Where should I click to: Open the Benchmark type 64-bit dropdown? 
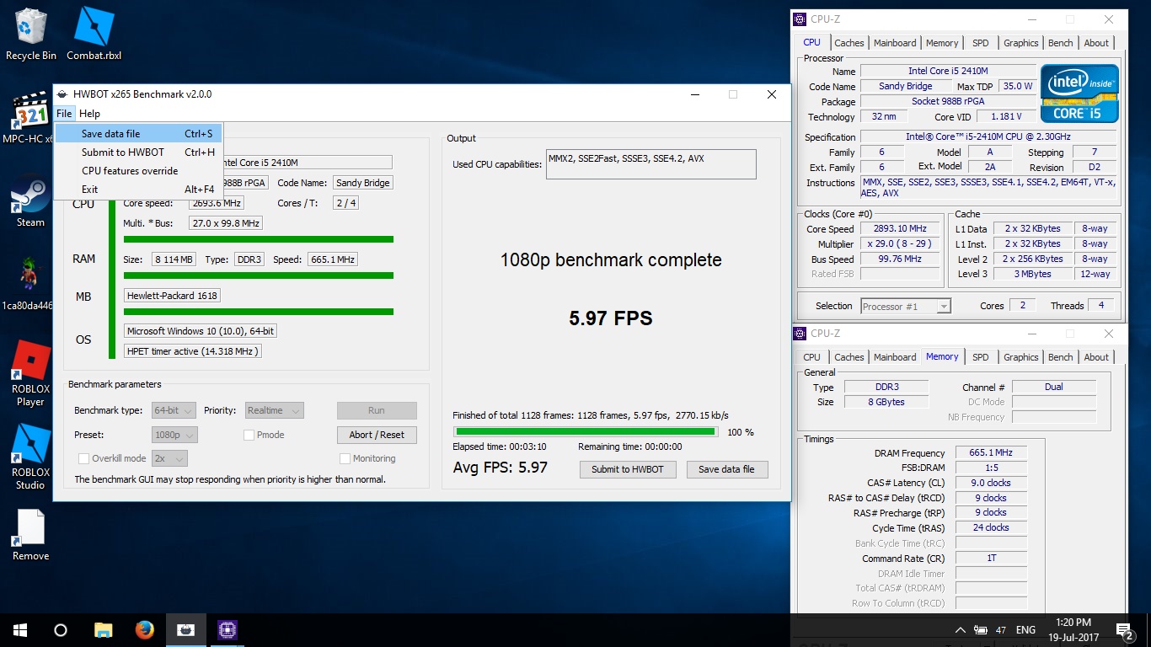174,410
